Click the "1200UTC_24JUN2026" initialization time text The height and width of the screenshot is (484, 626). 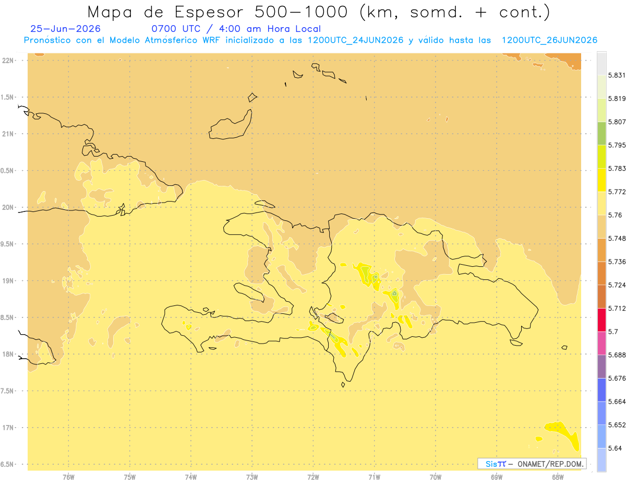click(355, 40)
